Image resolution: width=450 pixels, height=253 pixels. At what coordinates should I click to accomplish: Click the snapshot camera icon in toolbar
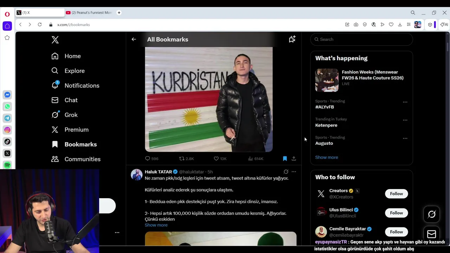click(x=356, y=25)
